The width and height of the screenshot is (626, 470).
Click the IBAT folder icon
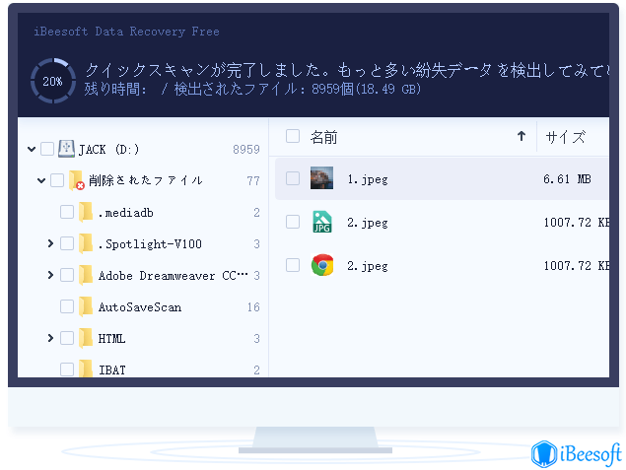86,369
